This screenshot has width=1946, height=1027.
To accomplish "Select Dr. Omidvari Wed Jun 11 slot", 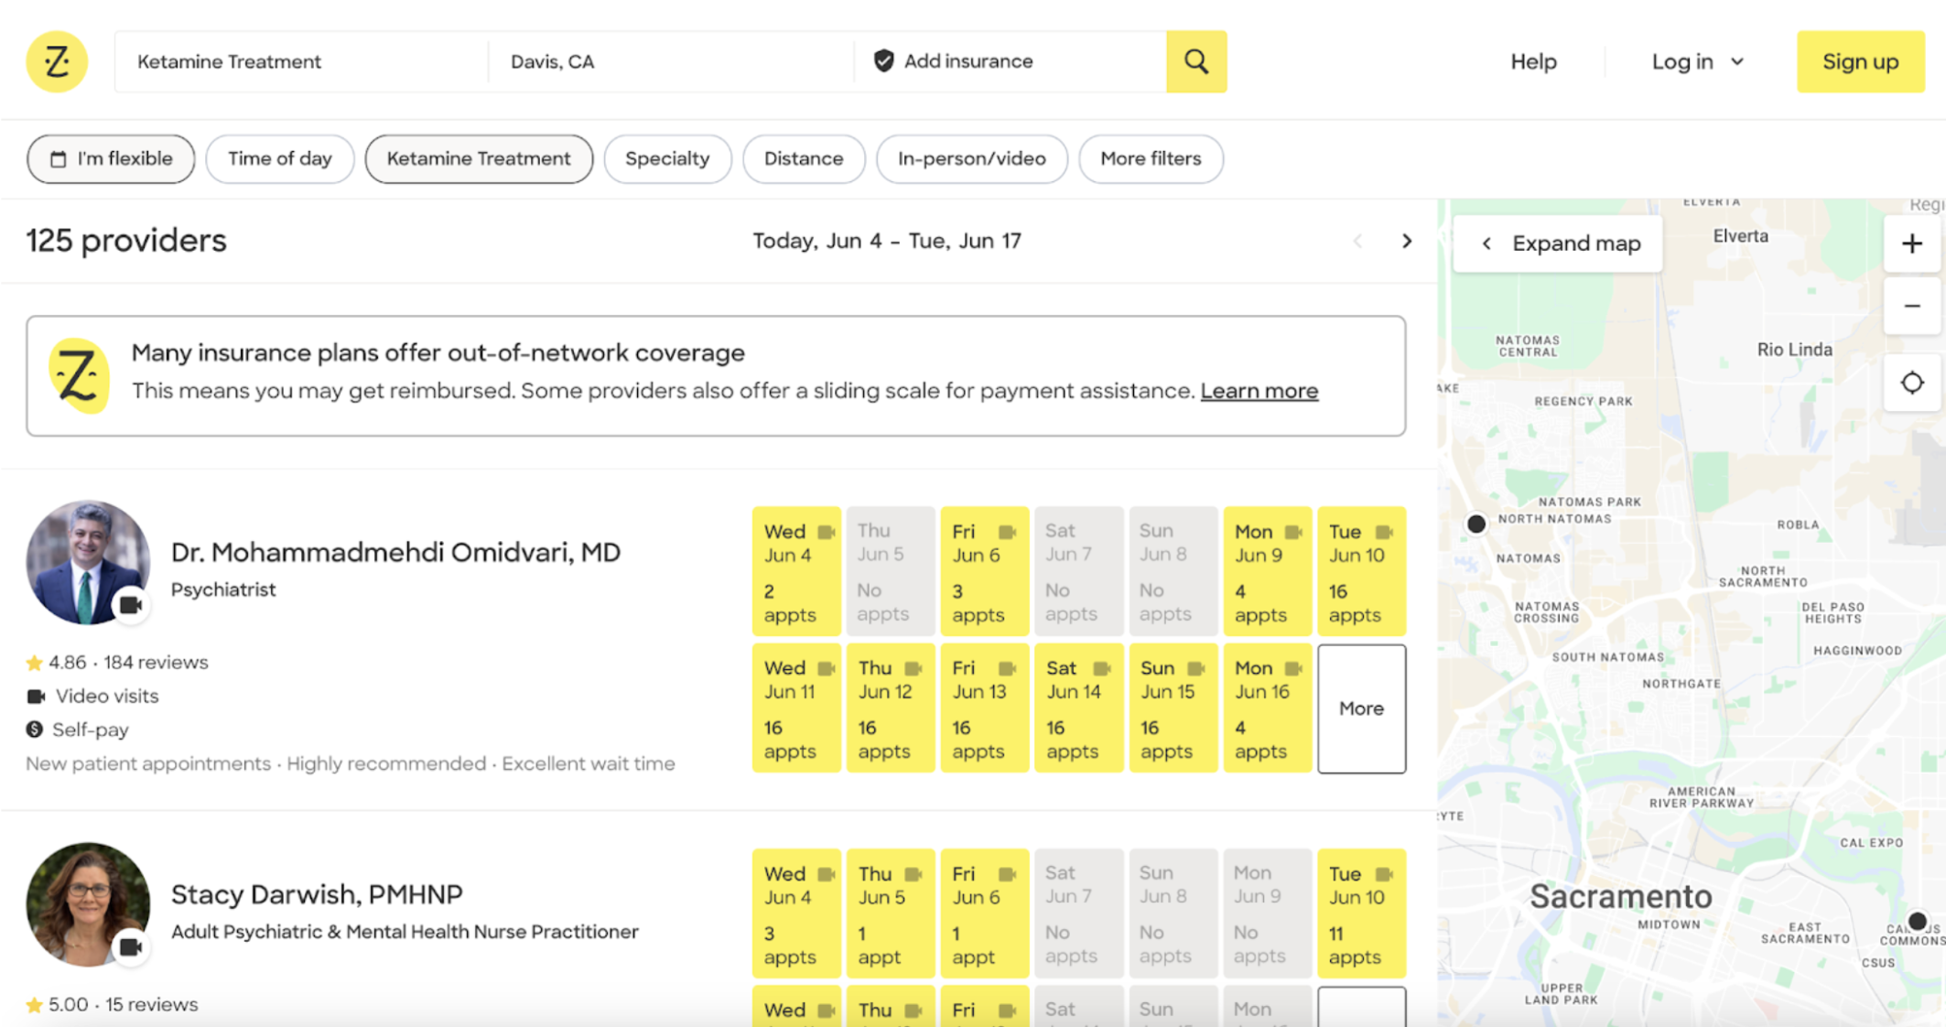I will coord(796,708).
